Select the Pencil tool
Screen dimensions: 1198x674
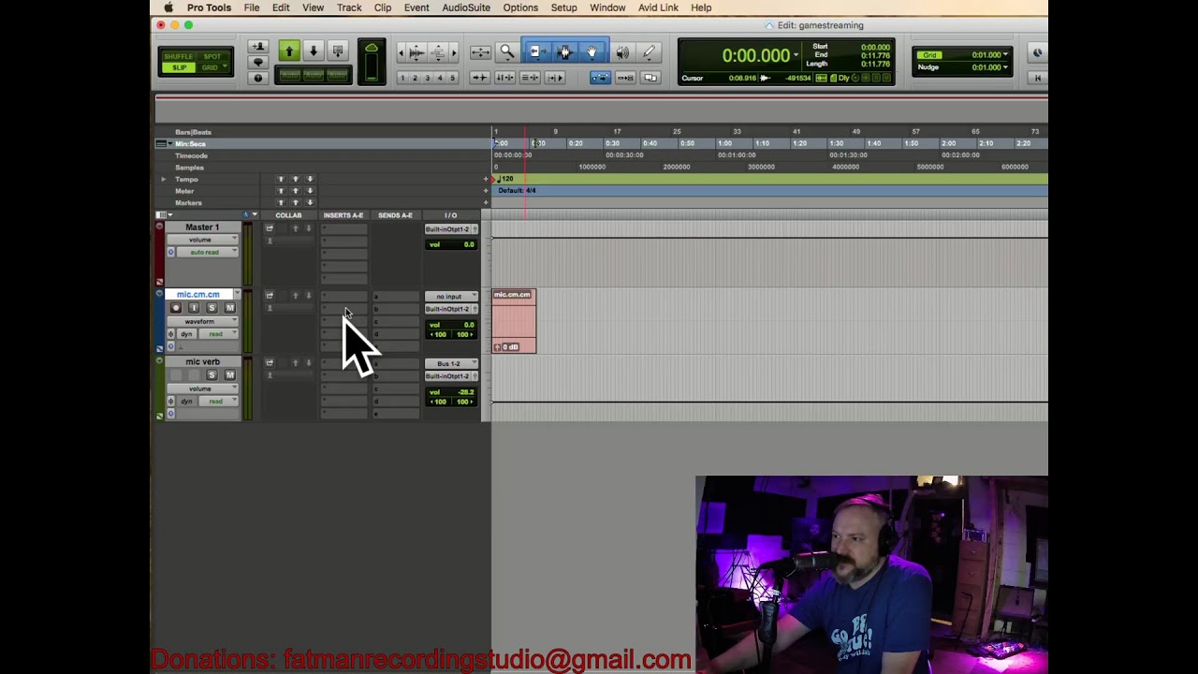pos(650,52)
